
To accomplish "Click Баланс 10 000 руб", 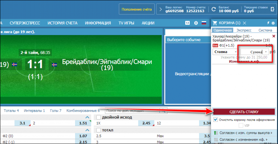I will pos(229,9).
